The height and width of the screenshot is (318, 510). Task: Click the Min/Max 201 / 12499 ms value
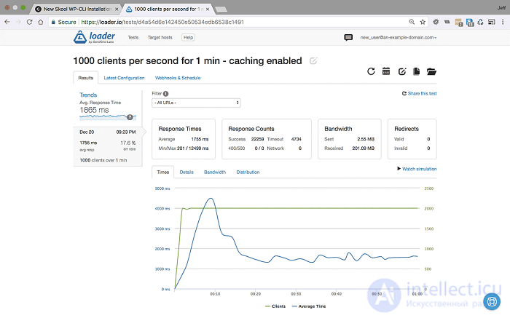click(x=192, y=148)
